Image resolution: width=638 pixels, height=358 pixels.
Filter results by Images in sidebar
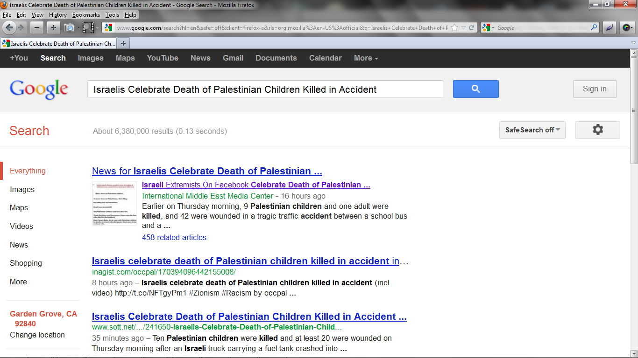point(22,189)
